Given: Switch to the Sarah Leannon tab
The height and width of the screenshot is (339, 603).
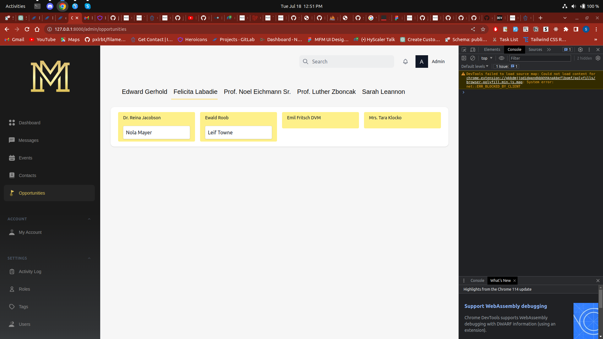Looking at the screenshot, I should click(x=383, y=92).
